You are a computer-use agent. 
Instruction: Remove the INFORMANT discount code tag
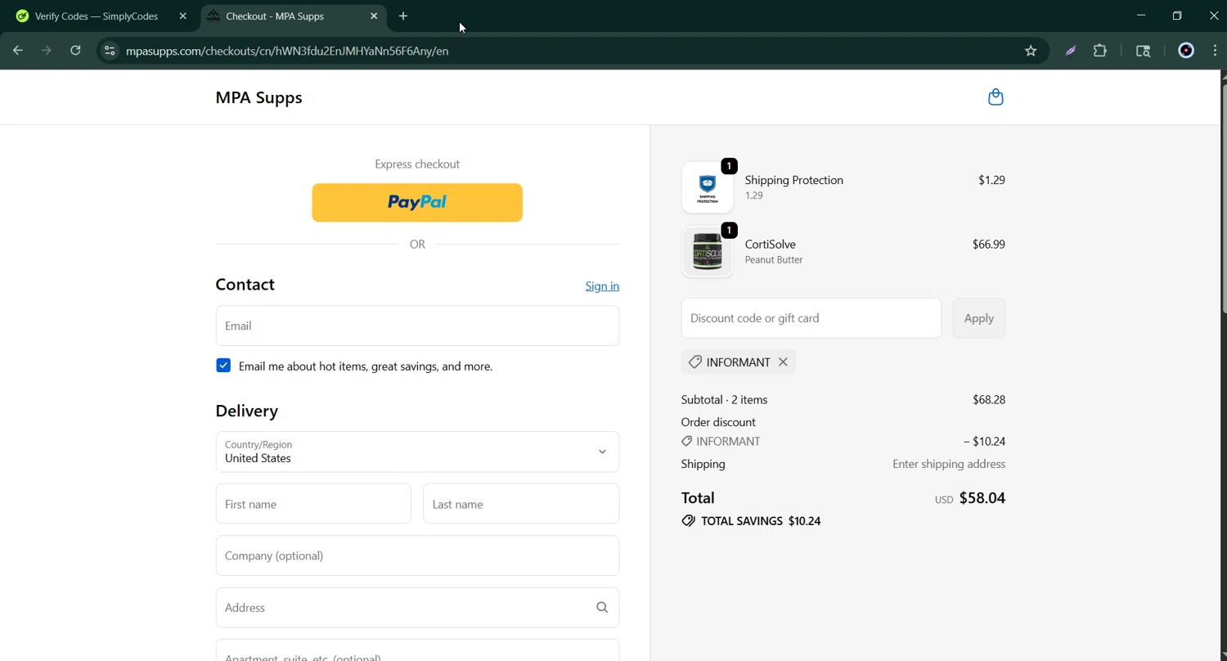coord(783,362)
